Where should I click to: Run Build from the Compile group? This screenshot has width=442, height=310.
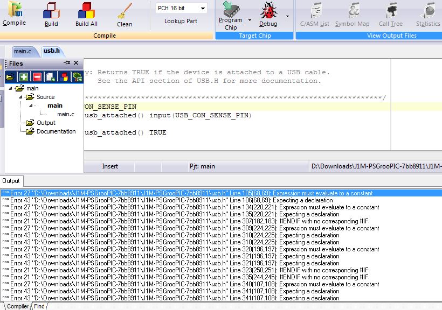click(51, 13)
